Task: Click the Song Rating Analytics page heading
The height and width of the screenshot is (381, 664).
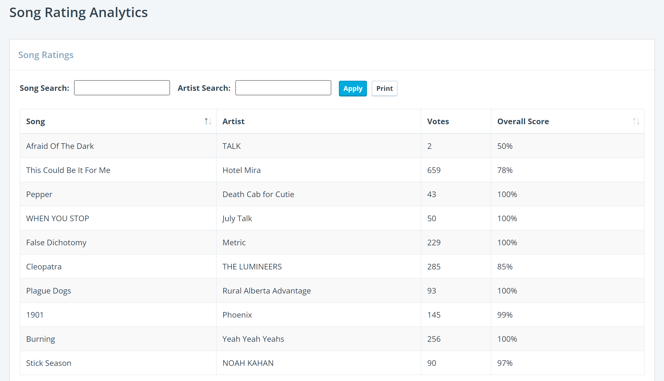Action: [x=79, y=13]
